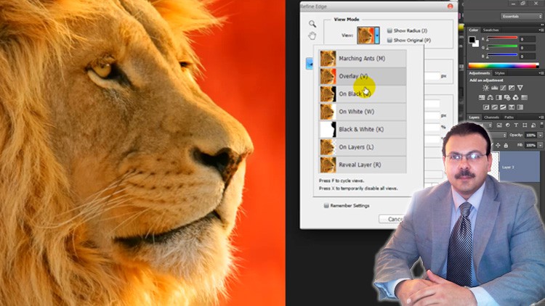This screenshot has width=545, height=306.
Task: Enable Show Original (P) checkbox
Action: click(x=389, y=41)
